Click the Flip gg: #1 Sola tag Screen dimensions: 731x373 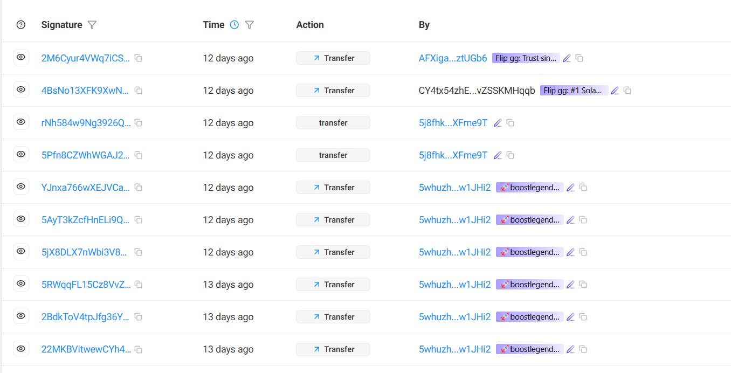(x=574, y=91)
